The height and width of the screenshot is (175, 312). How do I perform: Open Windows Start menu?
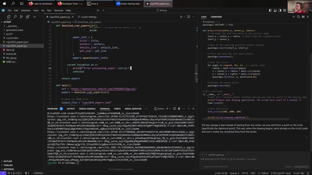(4, 4)
